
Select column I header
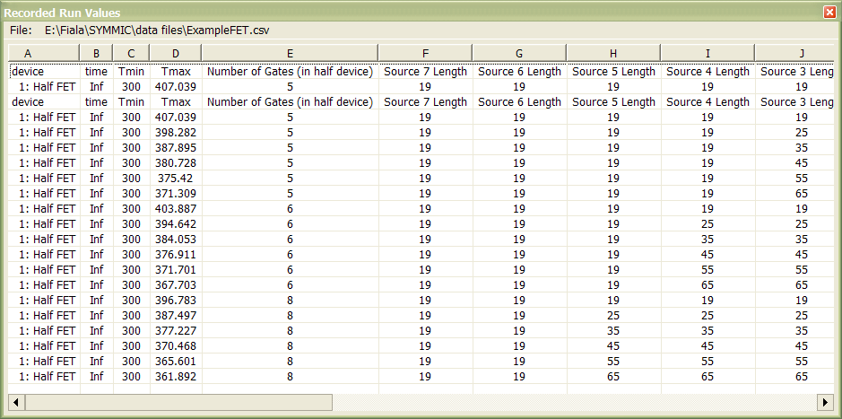point(707,53)
